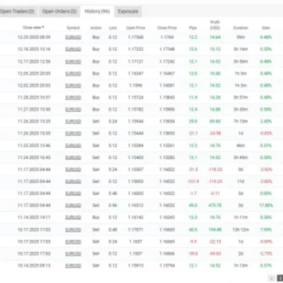This screenshot has height=283, width=283.
Task: Click the open price 1.16142
Action: [x=136, y=217]
